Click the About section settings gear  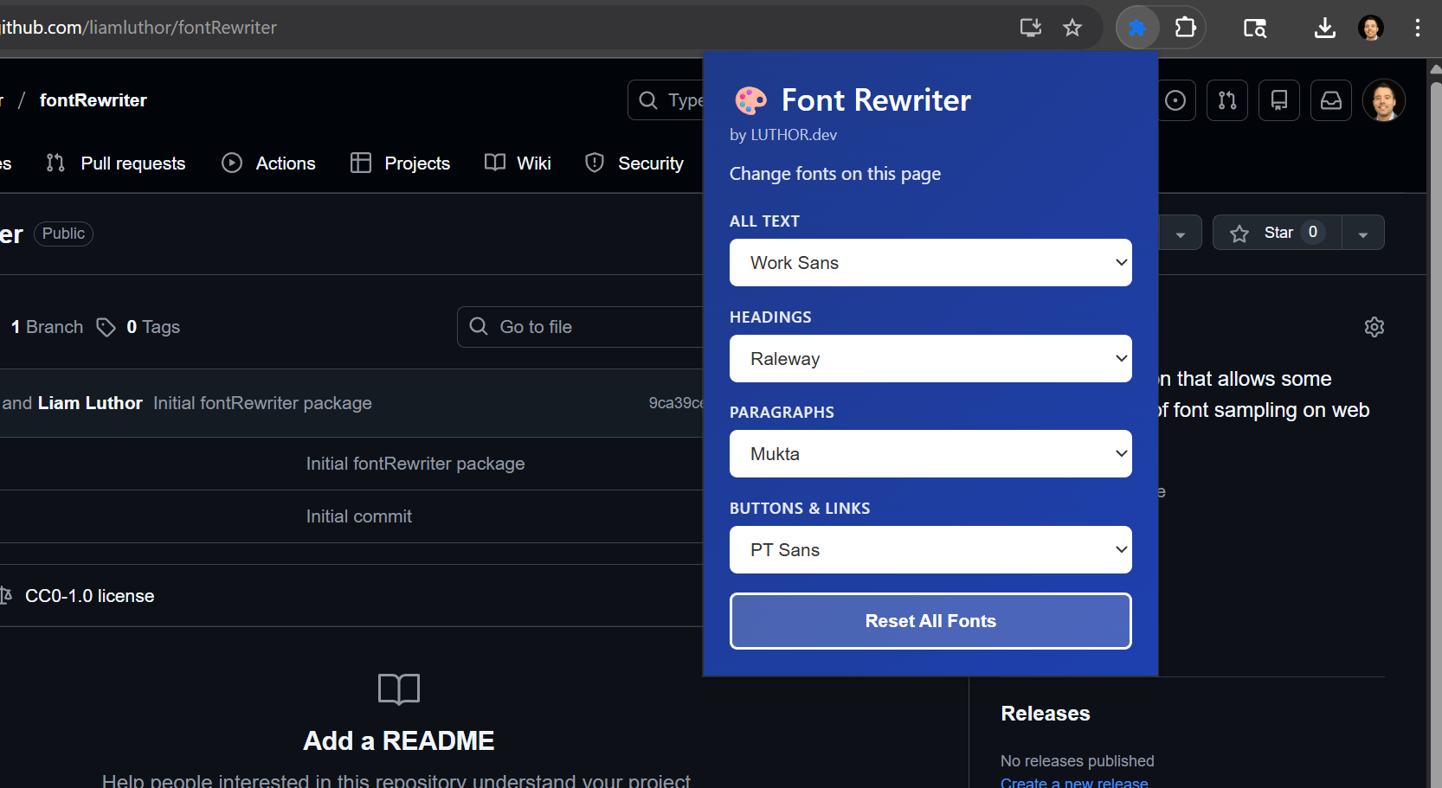1374,327
